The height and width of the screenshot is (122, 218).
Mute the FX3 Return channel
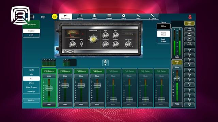pyautogui.click(x=81, y=76)
